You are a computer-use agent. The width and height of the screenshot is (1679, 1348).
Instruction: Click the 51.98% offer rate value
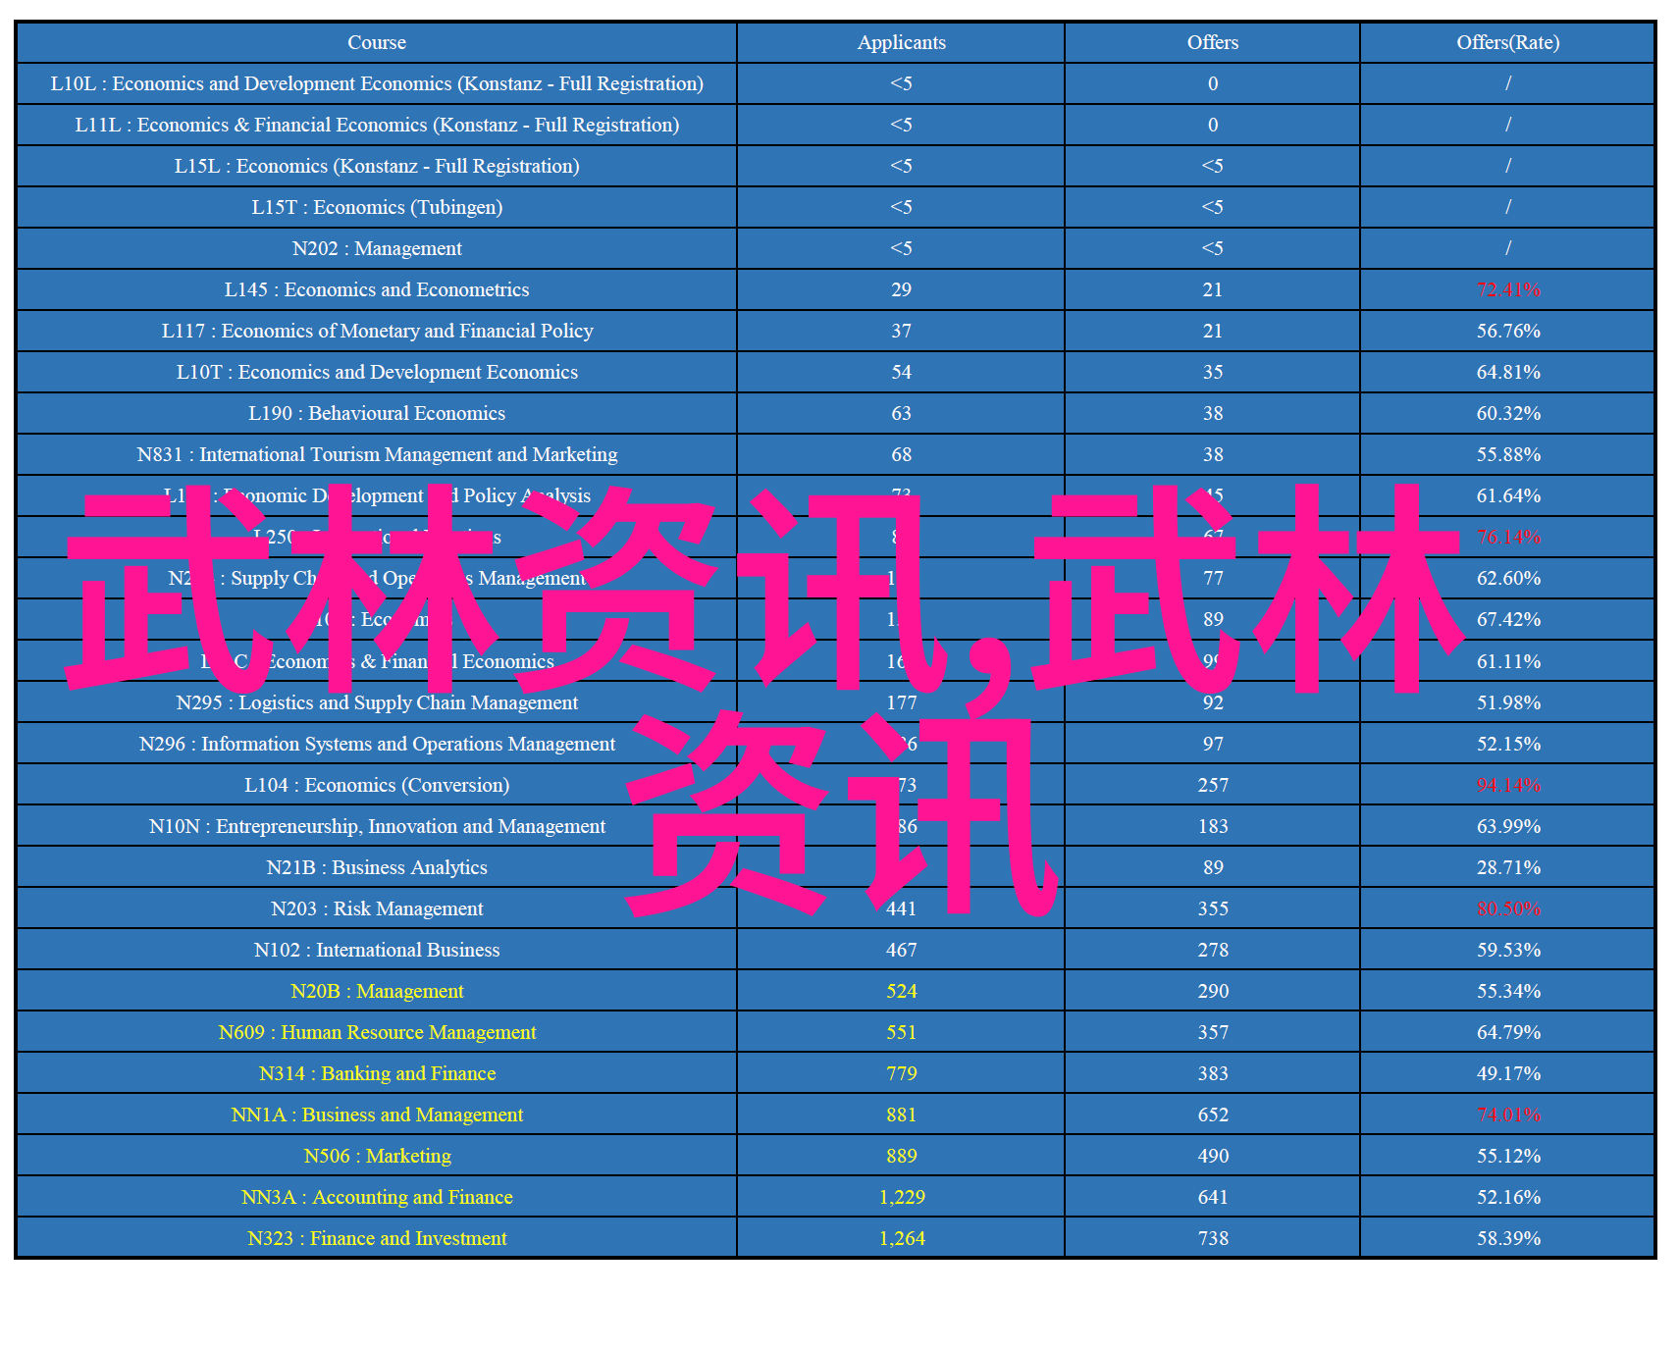(x=1508, y=702)
